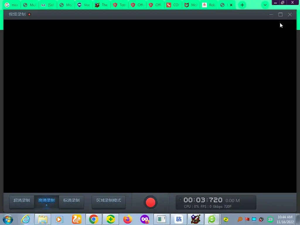Switch to the 'CO!' browser tab
The image size is (300, 225).
click(173, 5)
